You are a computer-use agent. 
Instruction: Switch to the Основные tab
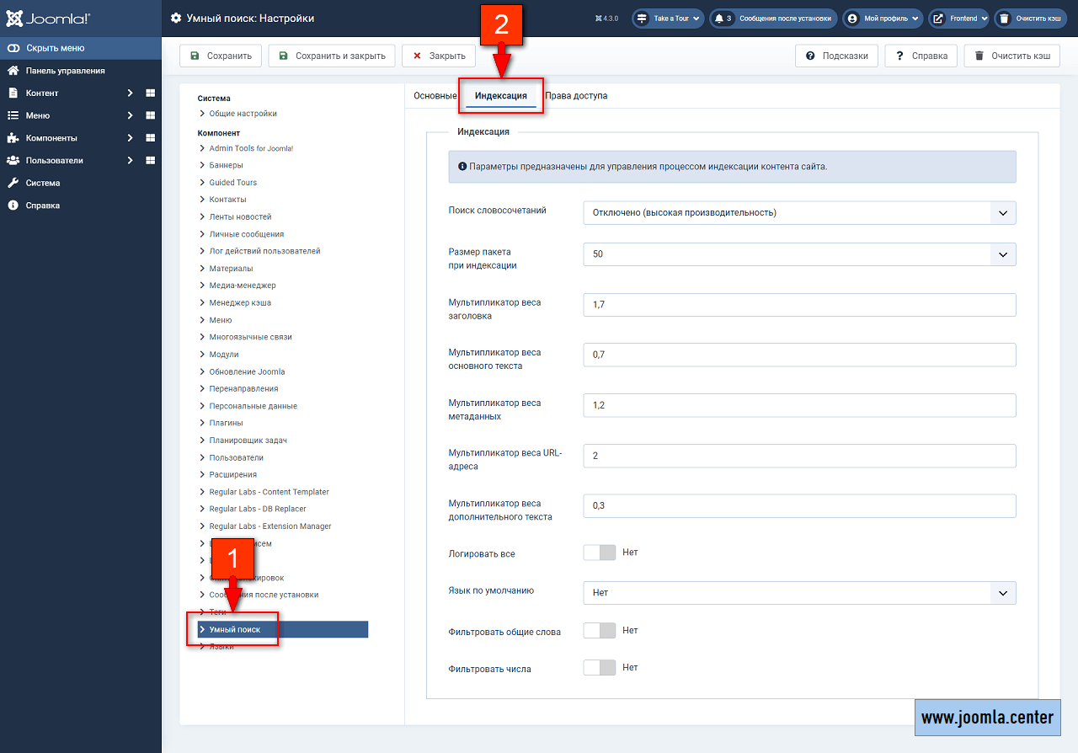tap(435, 96)
